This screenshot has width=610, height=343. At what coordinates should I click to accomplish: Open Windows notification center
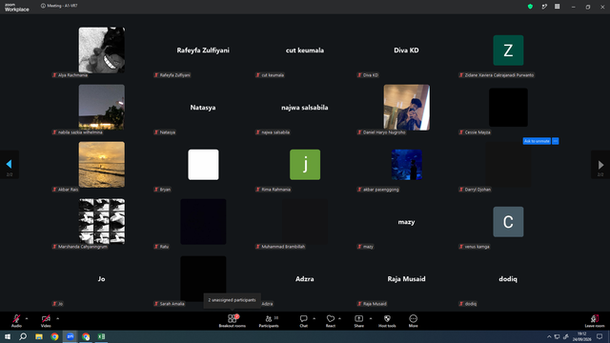click(x=600, y=336)
